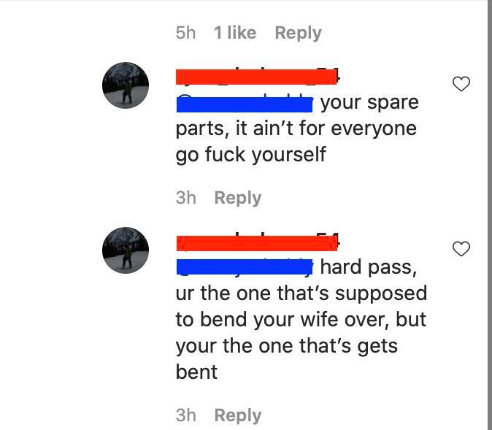The image size is (492, 430).
Task: Open blue-redacted mention before "hard pass"
Action: tap(245, 267)
